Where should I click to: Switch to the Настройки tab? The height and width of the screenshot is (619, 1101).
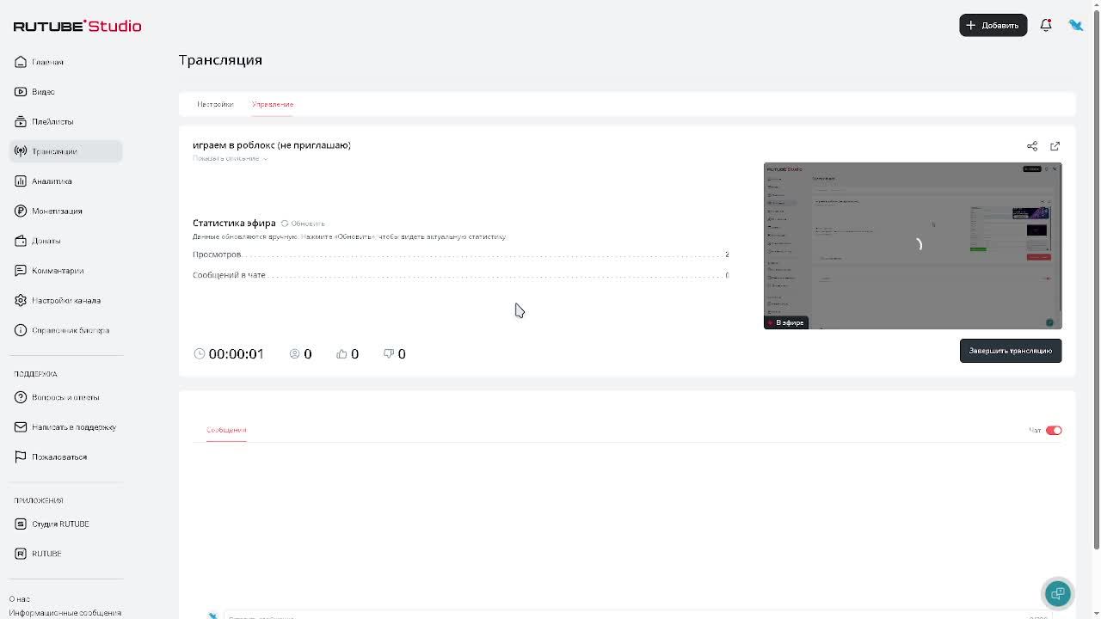215,104
